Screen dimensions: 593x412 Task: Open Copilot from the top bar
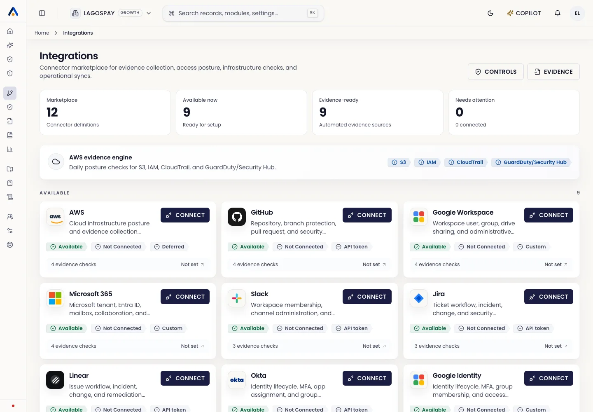(x=524, y=13)
